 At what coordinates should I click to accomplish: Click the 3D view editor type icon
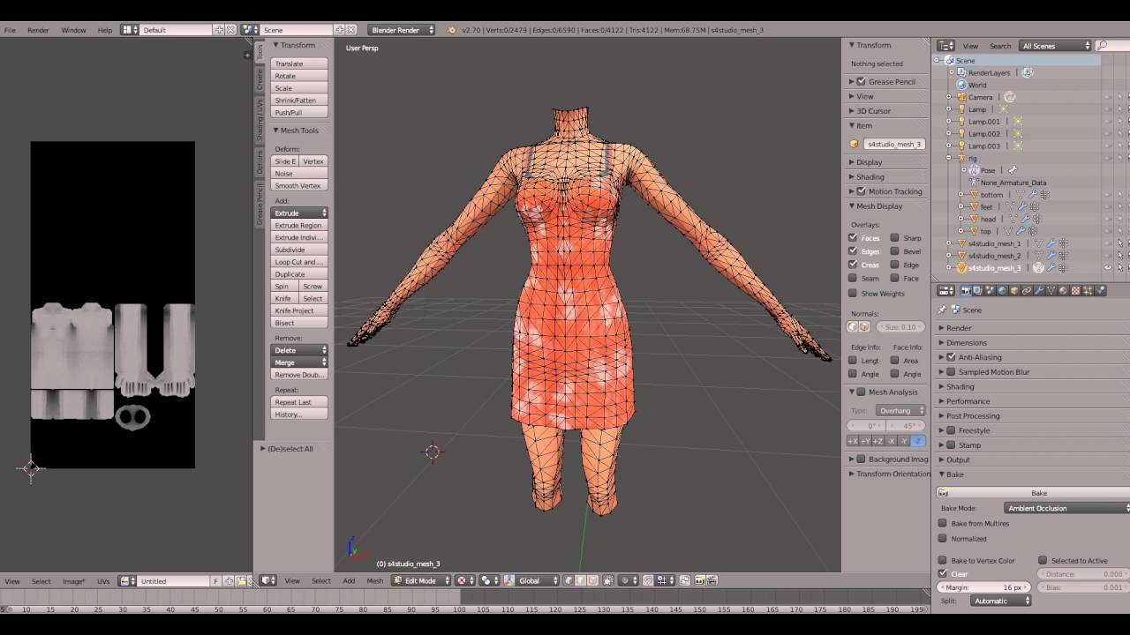pos(268,580)
